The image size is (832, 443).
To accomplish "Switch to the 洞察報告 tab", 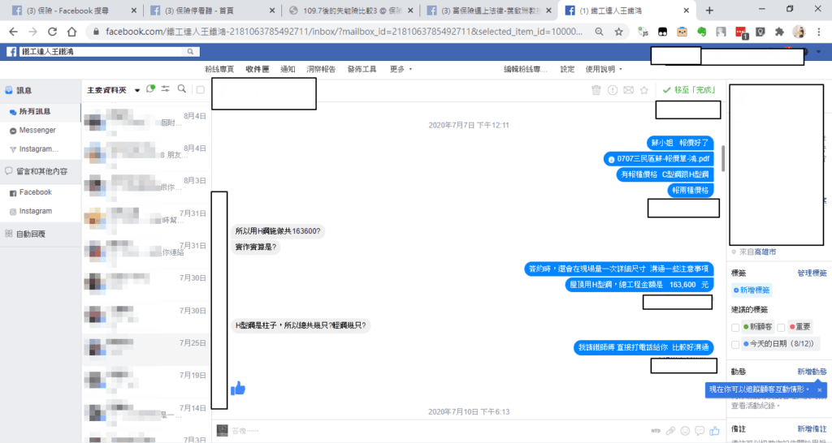I will click(321, 69).
